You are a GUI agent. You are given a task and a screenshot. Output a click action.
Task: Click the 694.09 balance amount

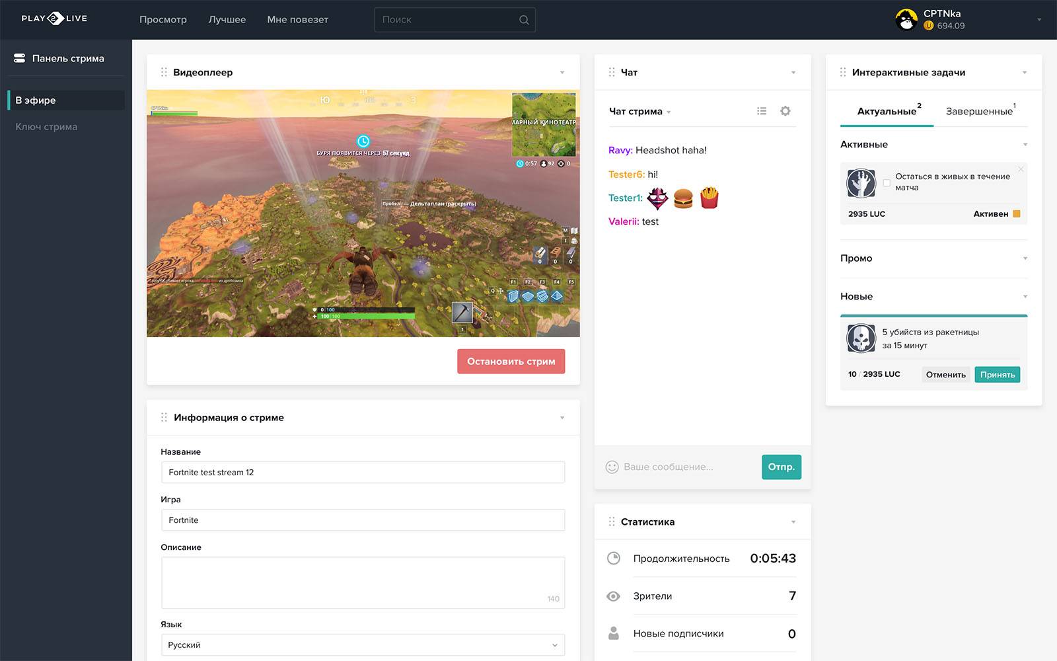[x=951, y=26]
